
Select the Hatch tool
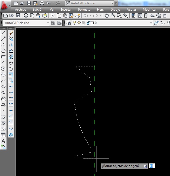tap(3, 117)
